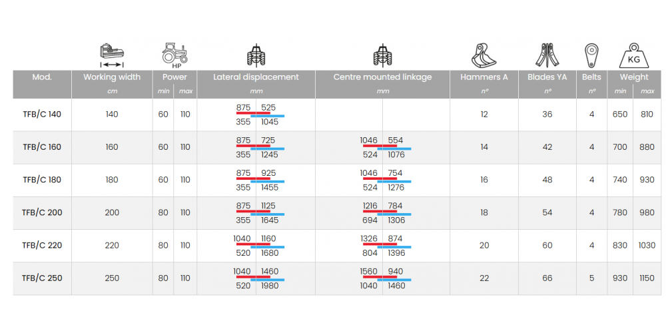Click the hammer A type icon

point(484,55)
